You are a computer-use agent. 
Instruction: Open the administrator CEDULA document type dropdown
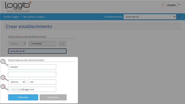pos(17,82)
